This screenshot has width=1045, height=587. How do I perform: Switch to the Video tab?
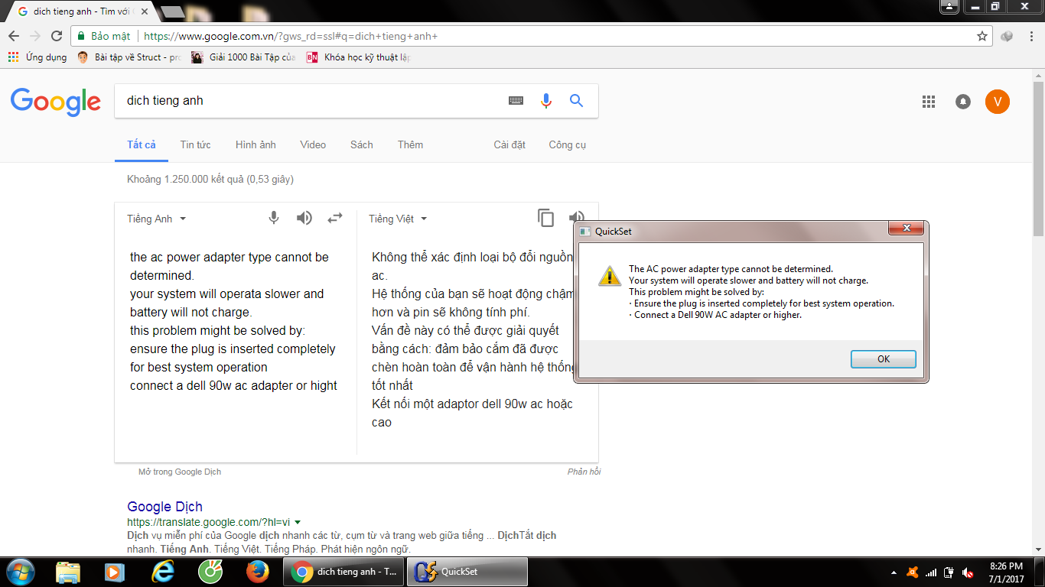(313, 144)
